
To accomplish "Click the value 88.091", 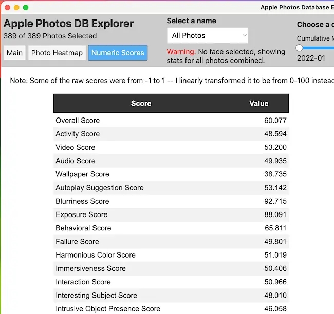I will pos(275,214).
